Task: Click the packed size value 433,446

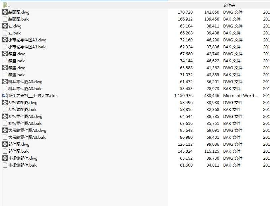Action: [212, 96]
